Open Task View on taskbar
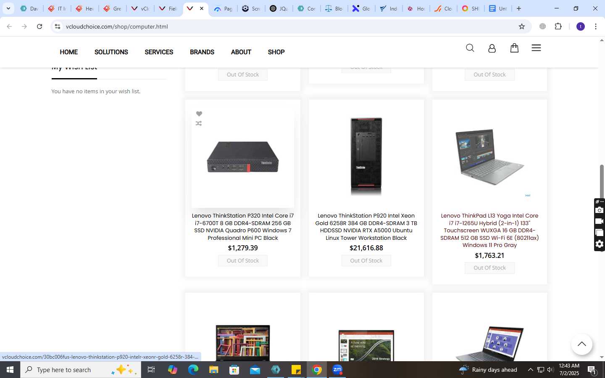This screenshot has height=378, width=605. click(x=151, y=370)
